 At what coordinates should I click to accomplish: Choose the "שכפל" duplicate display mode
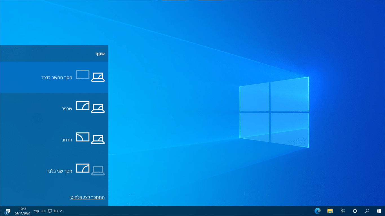[x=54, y=108]
